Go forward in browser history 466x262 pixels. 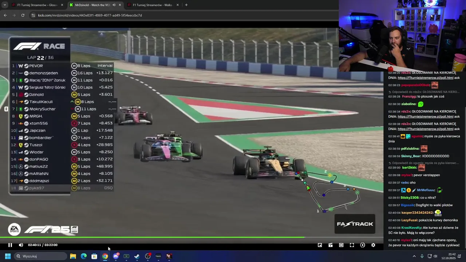pos(14,15)
